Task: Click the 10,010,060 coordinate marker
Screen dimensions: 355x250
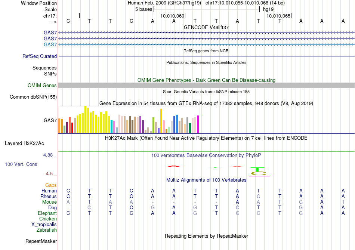Action: pyautogui.click(x=172, y=16)
